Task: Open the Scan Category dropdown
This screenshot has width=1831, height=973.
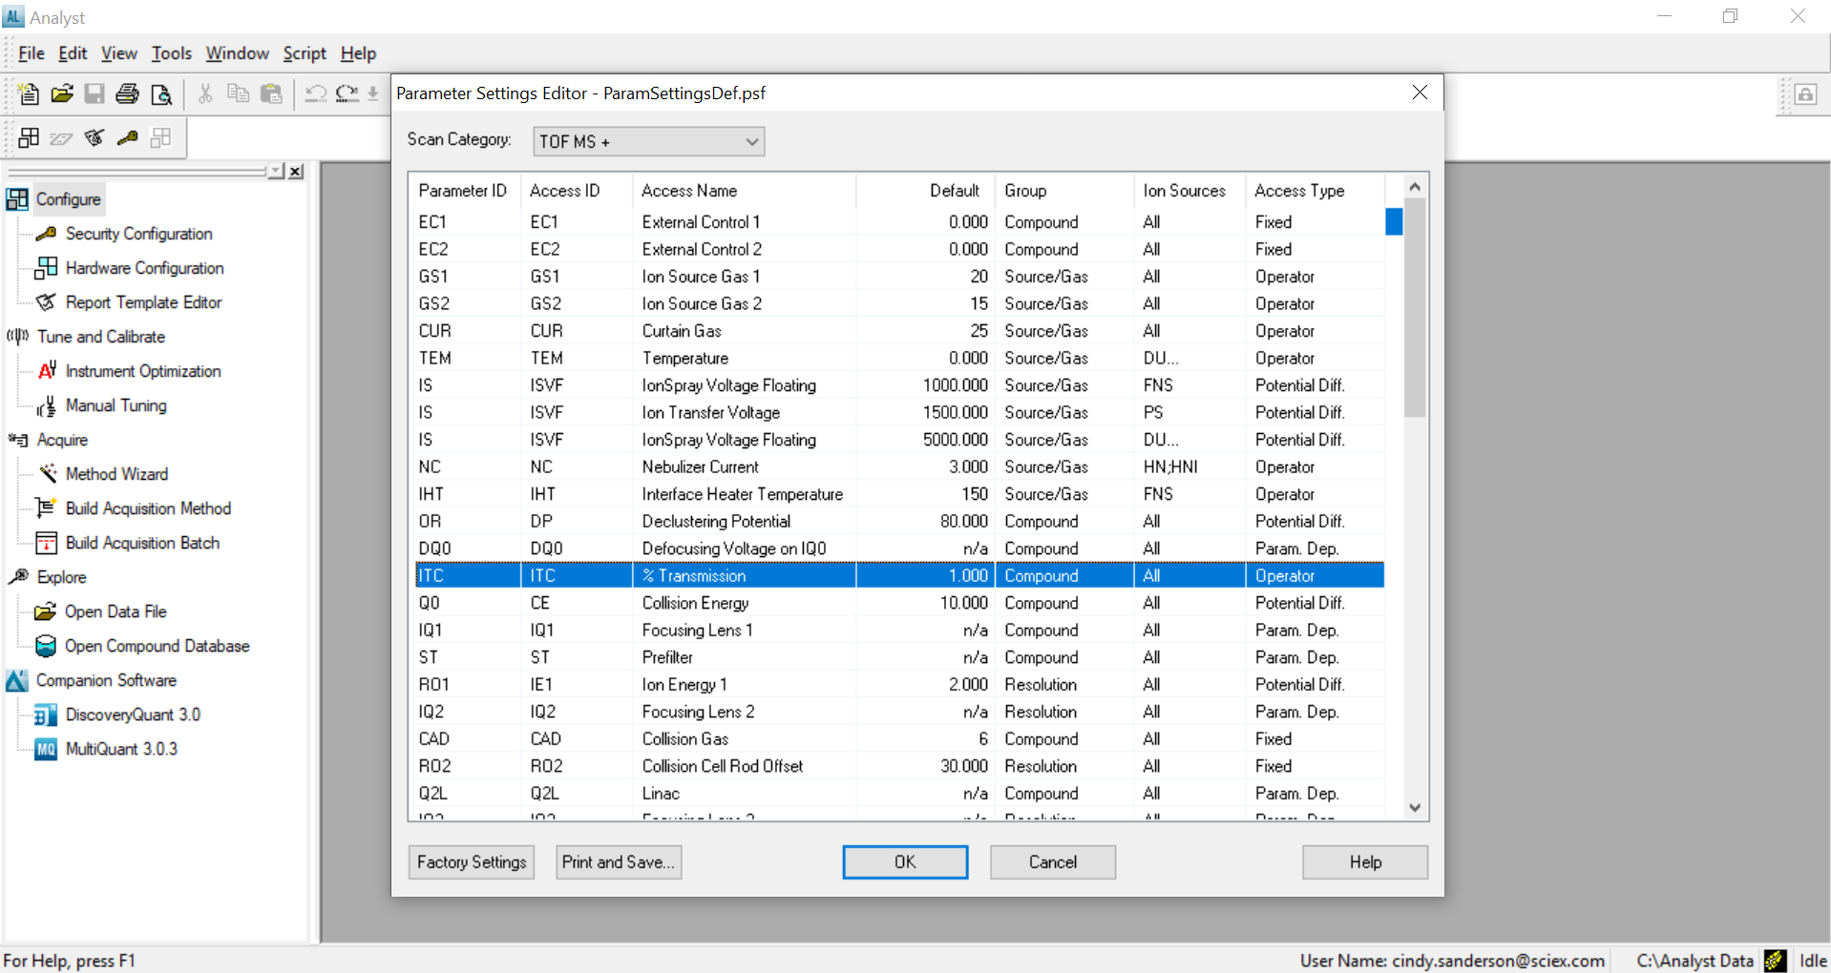Action: coord(648,141)
